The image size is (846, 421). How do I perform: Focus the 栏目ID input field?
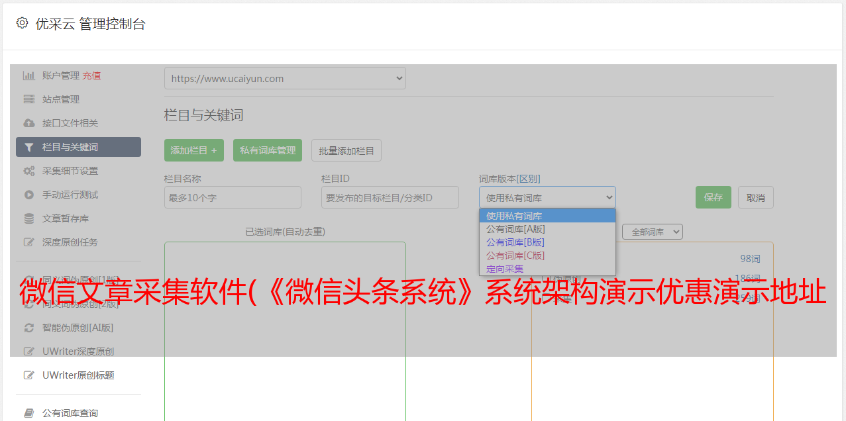(x=390, y=197)
